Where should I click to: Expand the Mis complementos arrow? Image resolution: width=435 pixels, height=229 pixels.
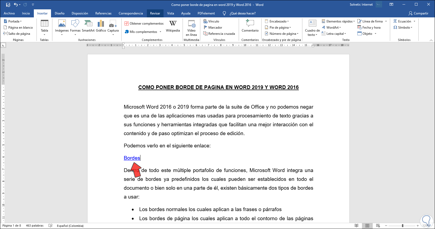pyautogui.click(x=161, y=32)
